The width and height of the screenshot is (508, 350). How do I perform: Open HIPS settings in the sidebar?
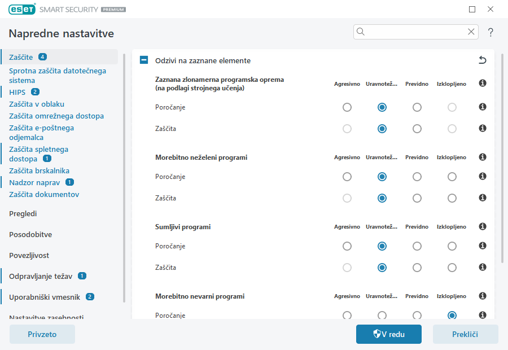17,92
